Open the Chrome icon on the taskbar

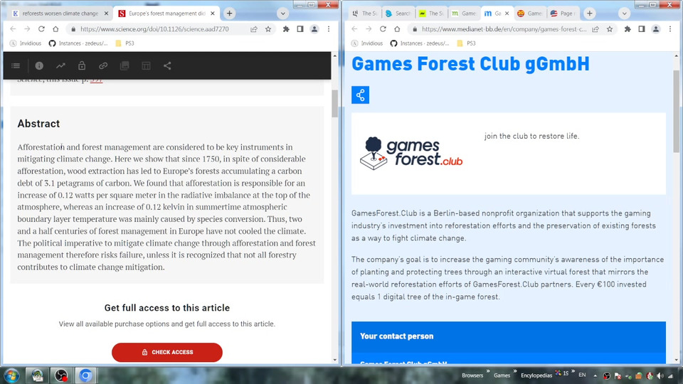click(85, 375)
